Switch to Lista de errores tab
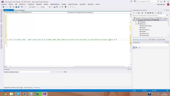The width and height of the screenshot is (170, 96). (x=28, y=87)
